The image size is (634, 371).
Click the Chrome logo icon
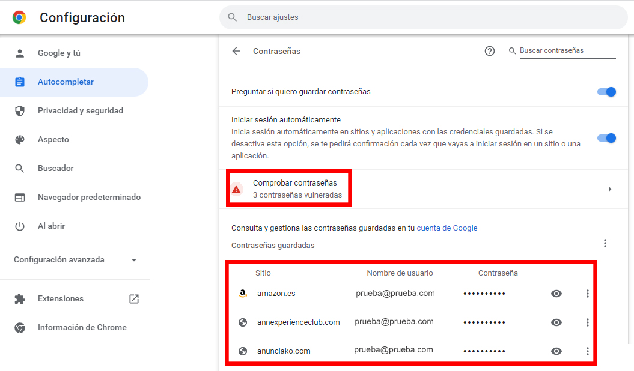coord(19,17)
